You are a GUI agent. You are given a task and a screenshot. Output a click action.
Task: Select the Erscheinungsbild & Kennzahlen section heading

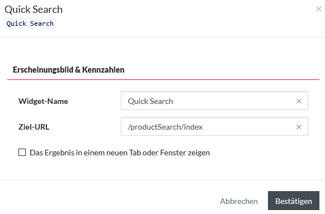coord(69,70)
